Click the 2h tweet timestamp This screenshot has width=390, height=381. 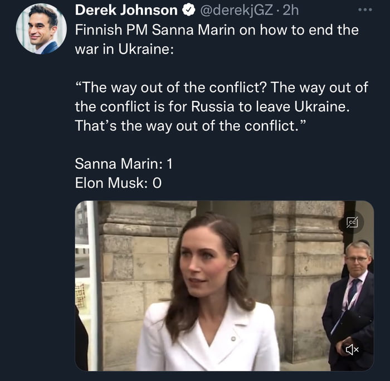[291, 10]
